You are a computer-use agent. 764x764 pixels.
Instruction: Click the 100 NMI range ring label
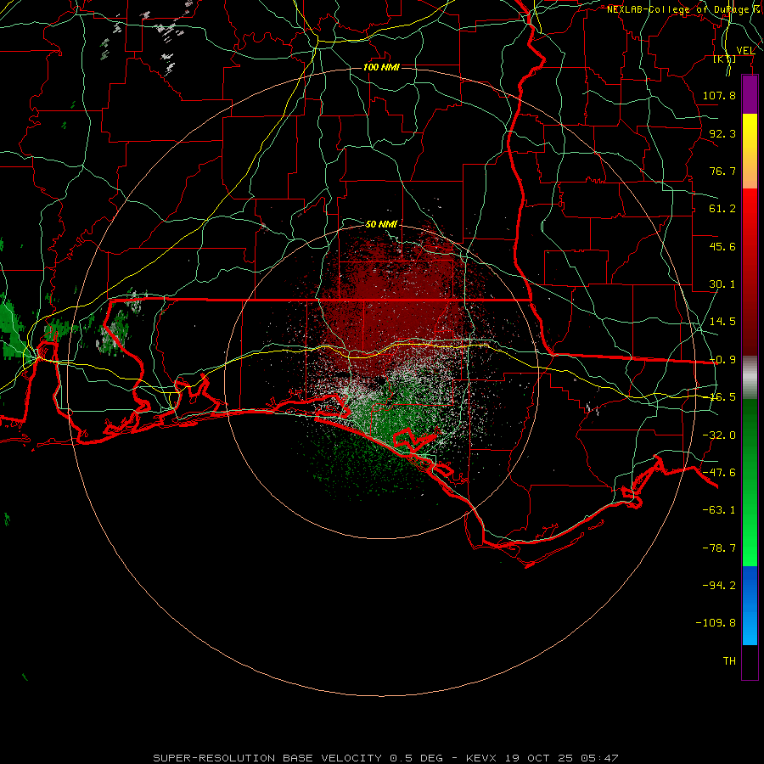click(x=381, y=67)
